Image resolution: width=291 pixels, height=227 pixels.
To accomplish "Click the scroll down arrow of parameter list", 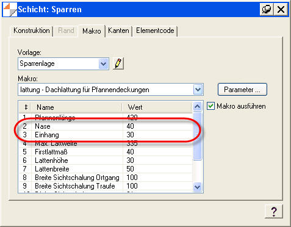I will [x=197, y=187].
